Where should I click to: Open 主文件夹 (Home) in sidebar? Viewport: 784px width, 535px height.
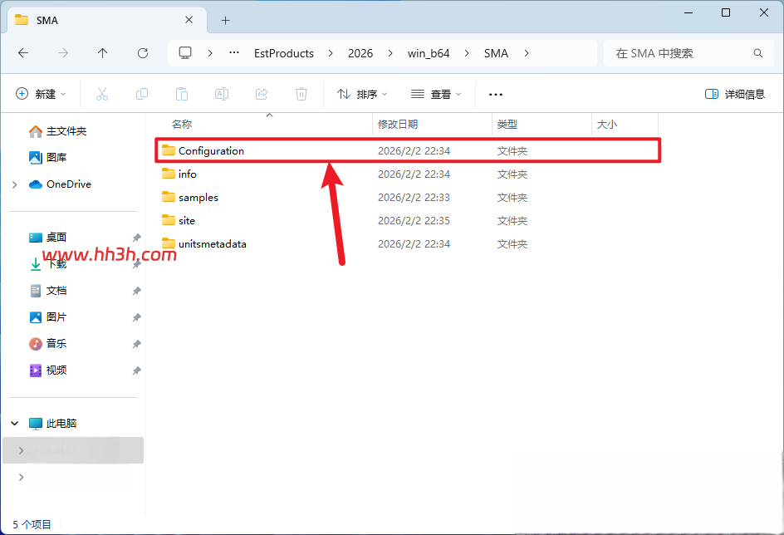58,131
